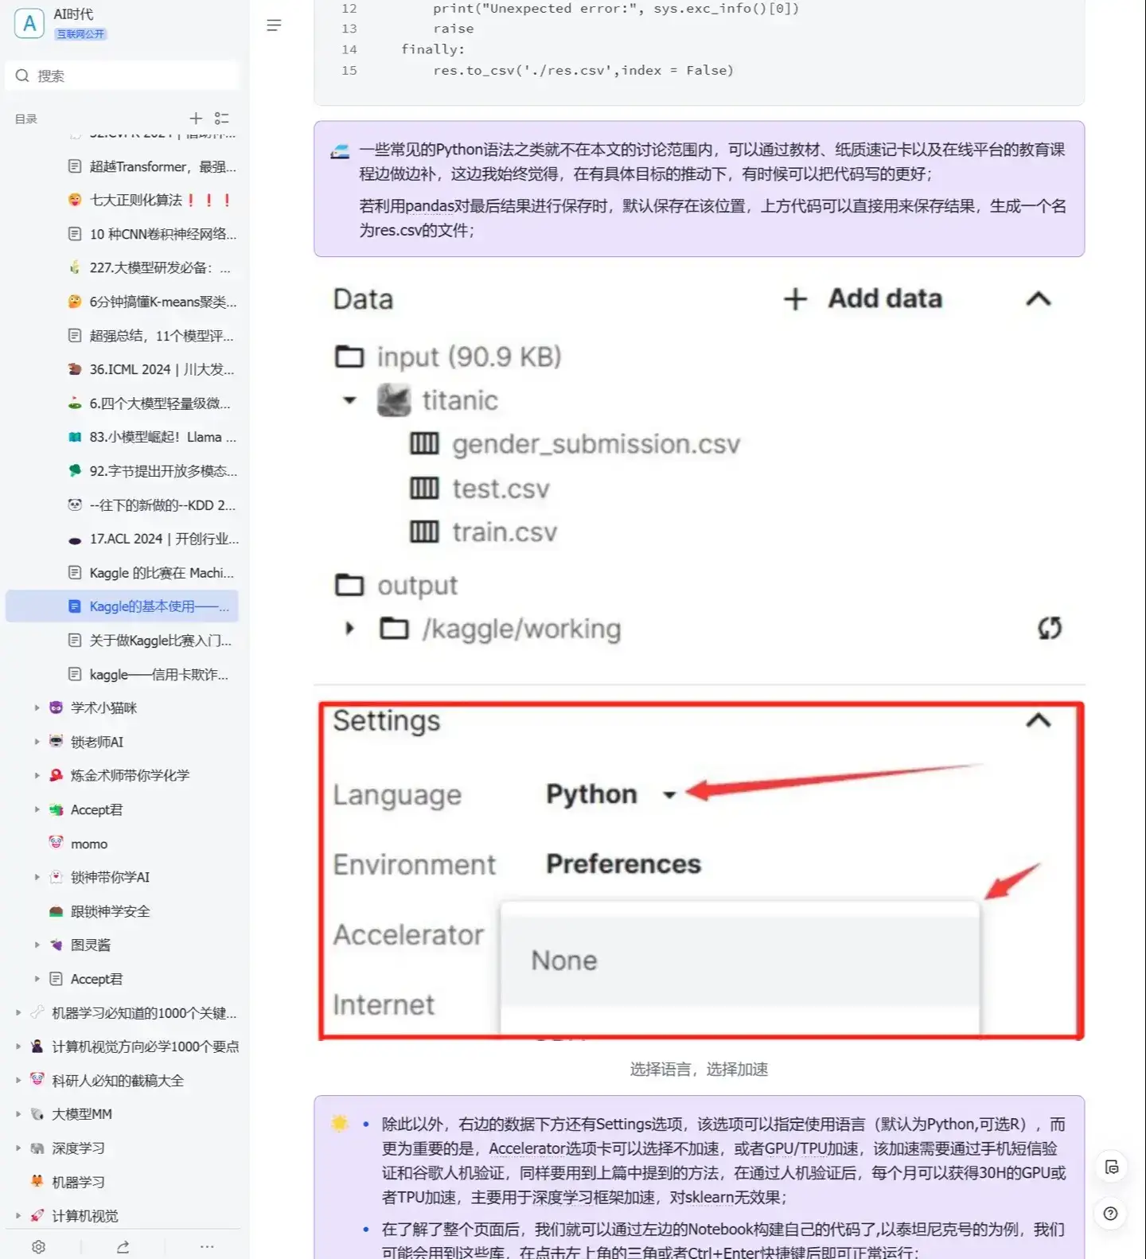Expand the 图灵酱 node
The height and width of the screenshot is (1259, 1146).
37,945
